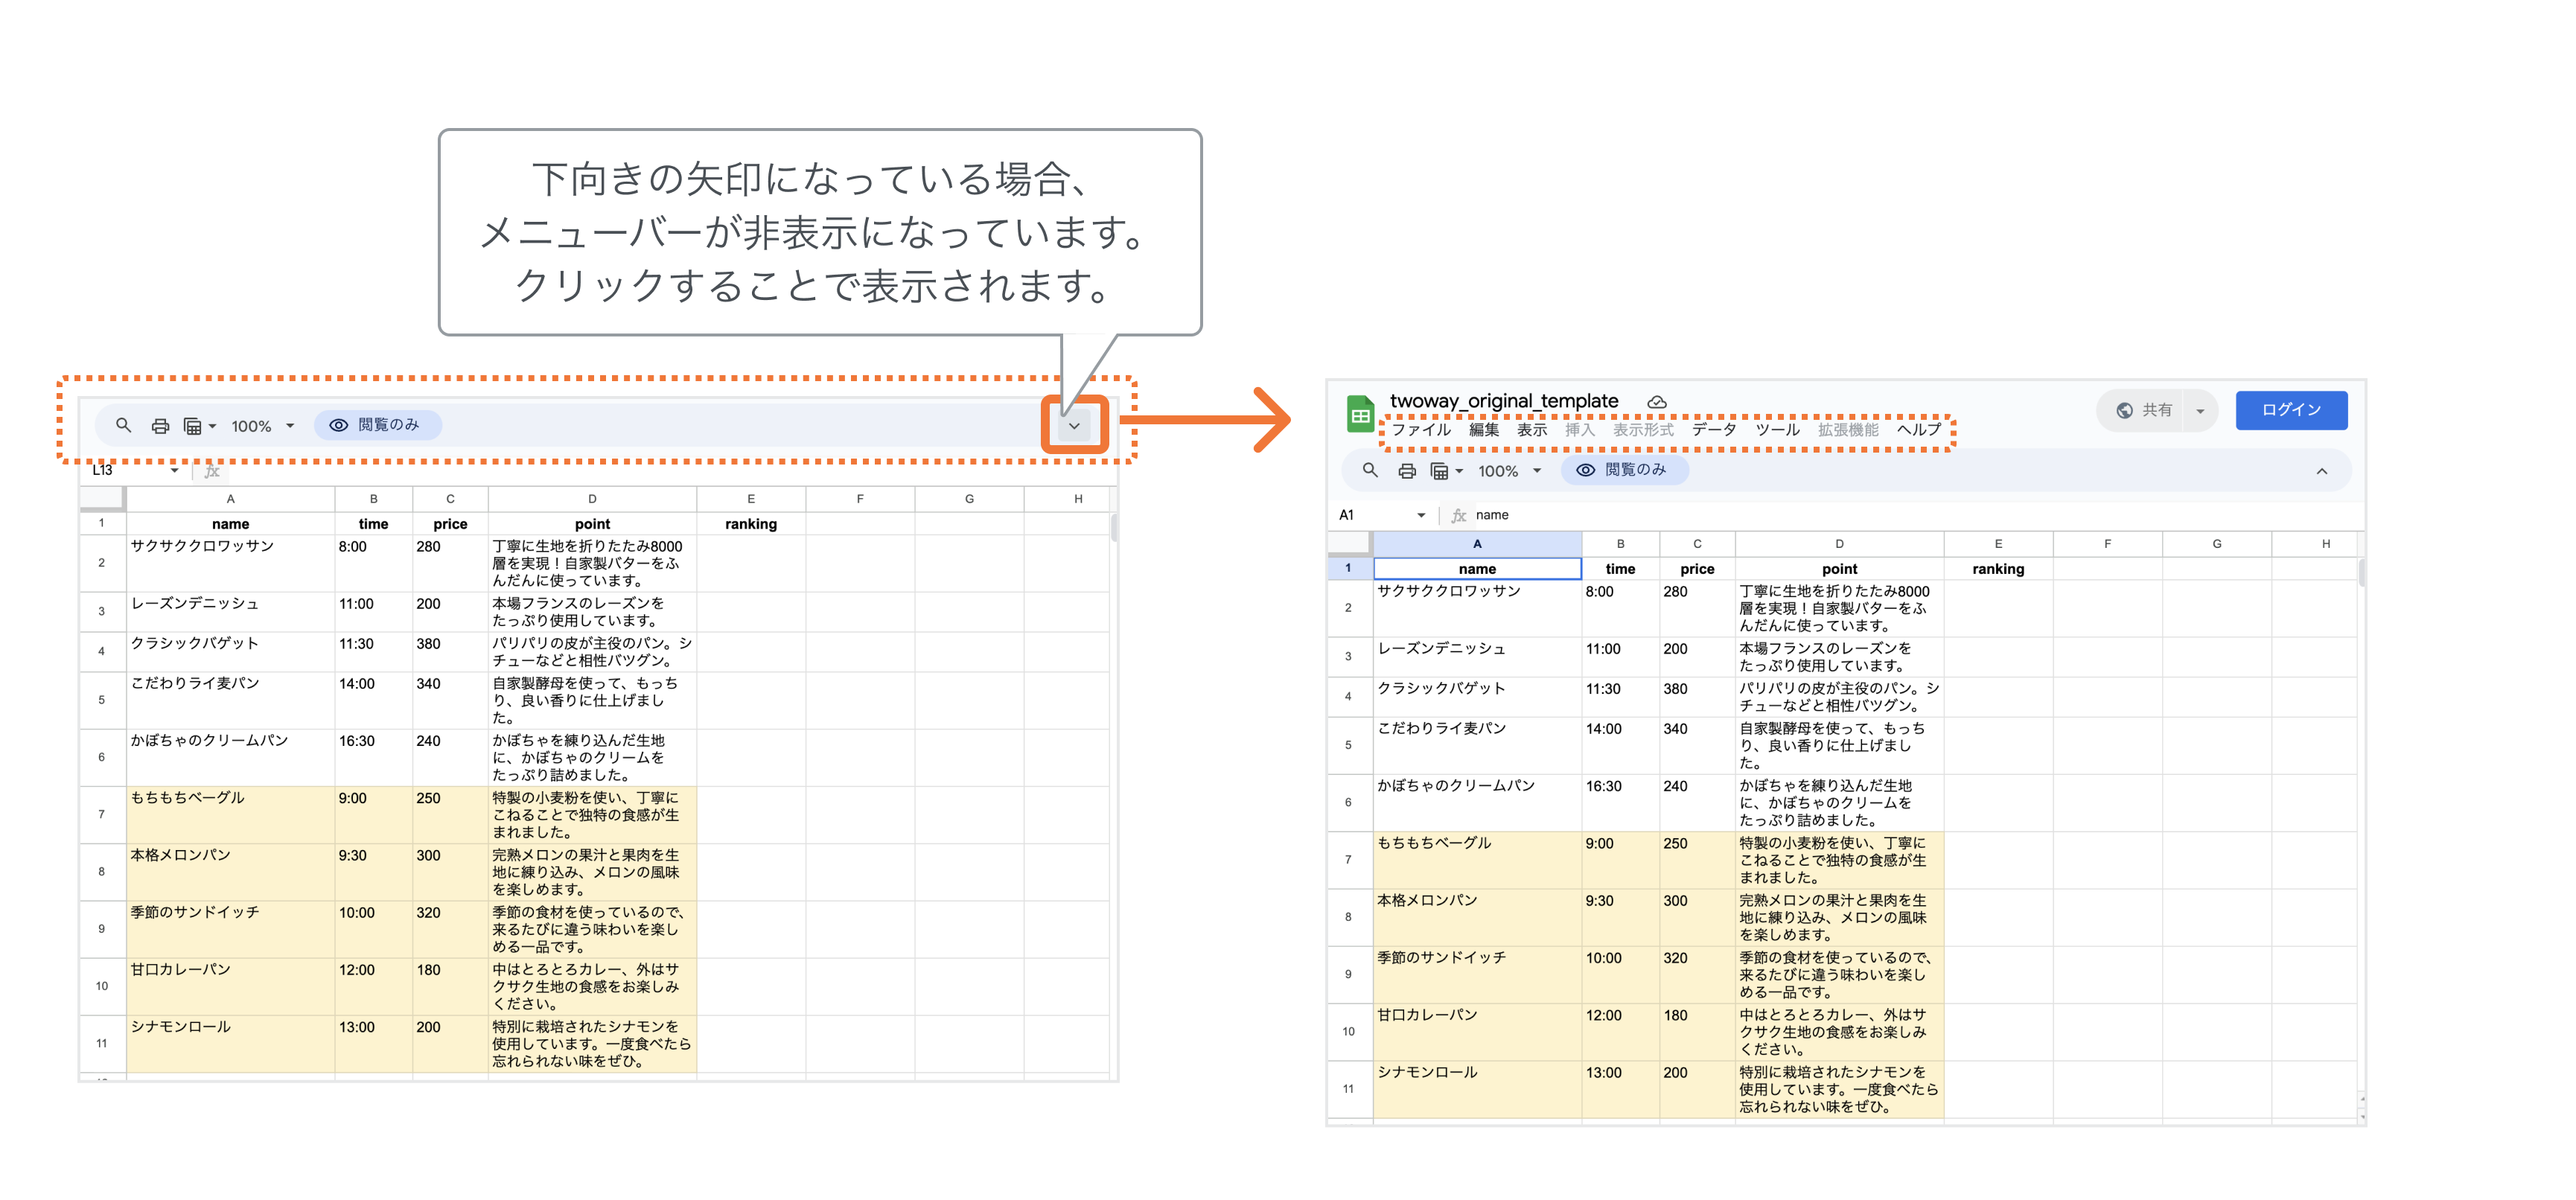Show the hidden menu bar with down chevron
Viewport: 2576px width, 1200px height.
[x=1074, y=426]
